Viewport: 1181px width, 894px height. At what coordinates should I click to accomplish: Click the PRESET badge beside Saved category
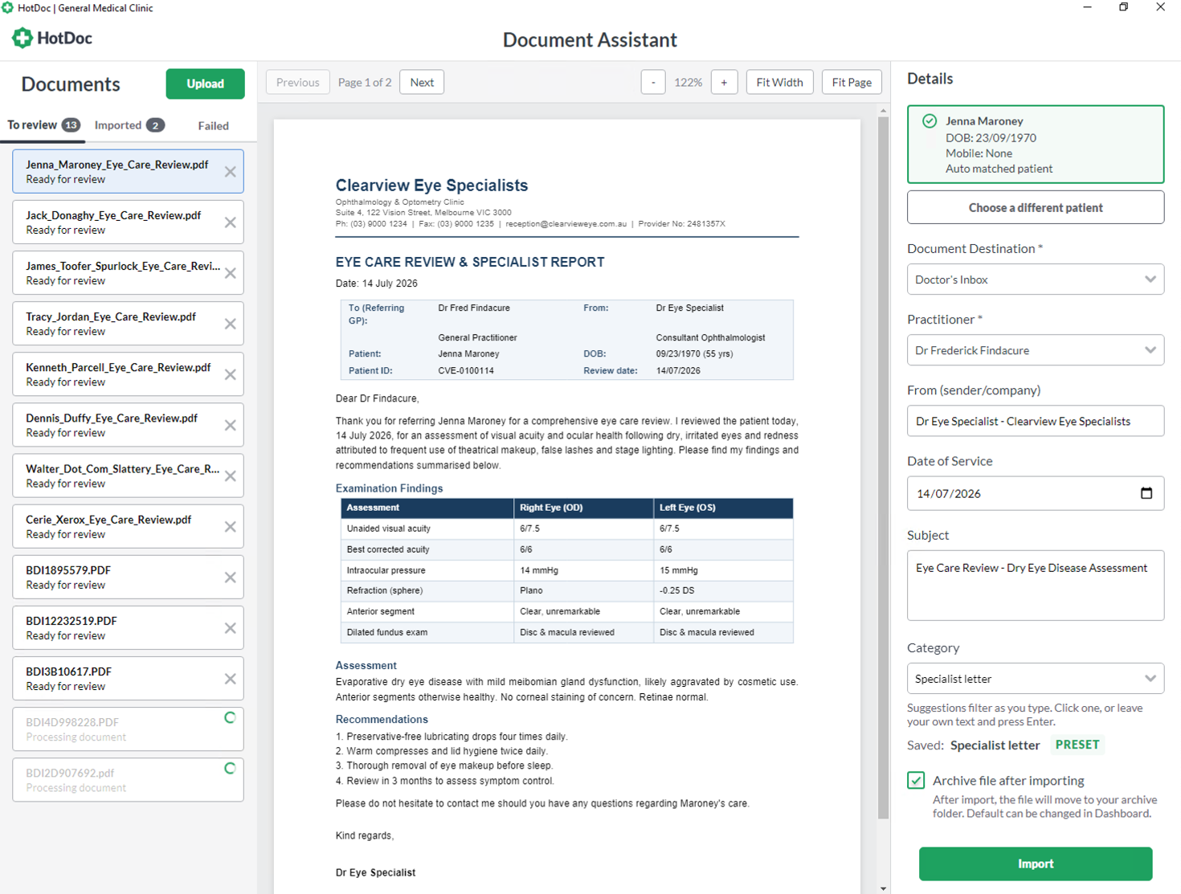point(1077,745)
